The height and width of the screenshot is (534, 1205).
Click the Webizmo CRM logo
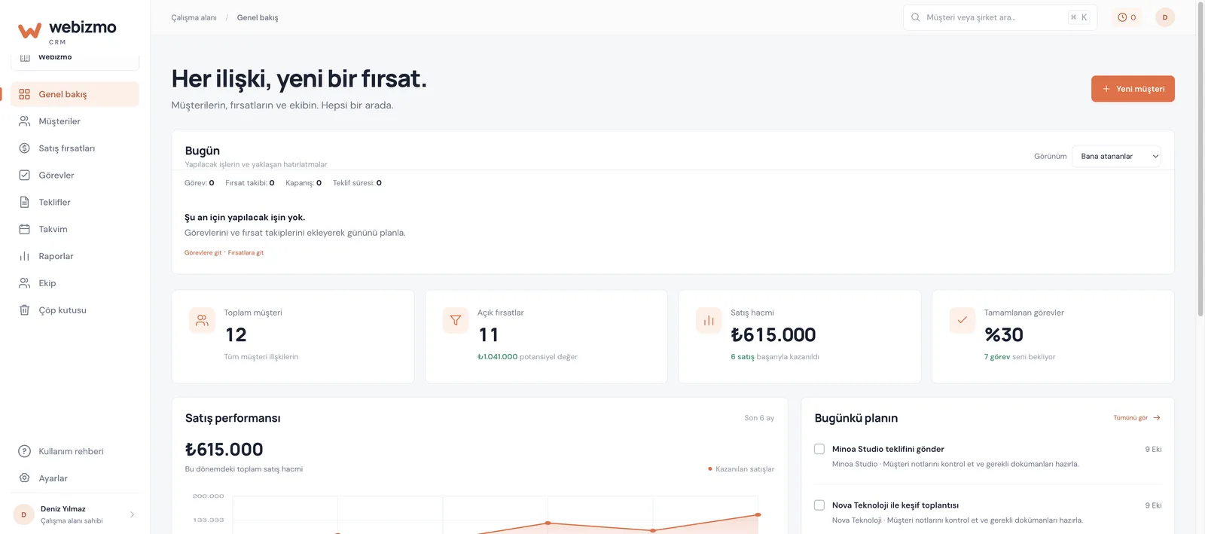[x=67, y=31]
